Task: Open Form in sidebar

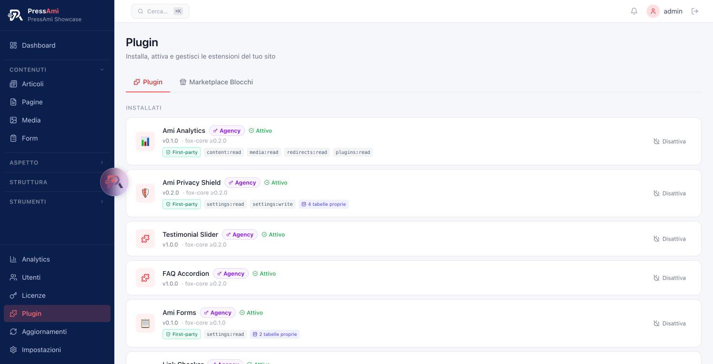Action: point(57,138)
